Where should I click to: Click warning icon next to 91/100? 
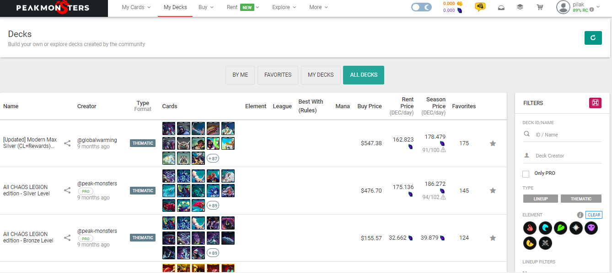coord(443,150)
